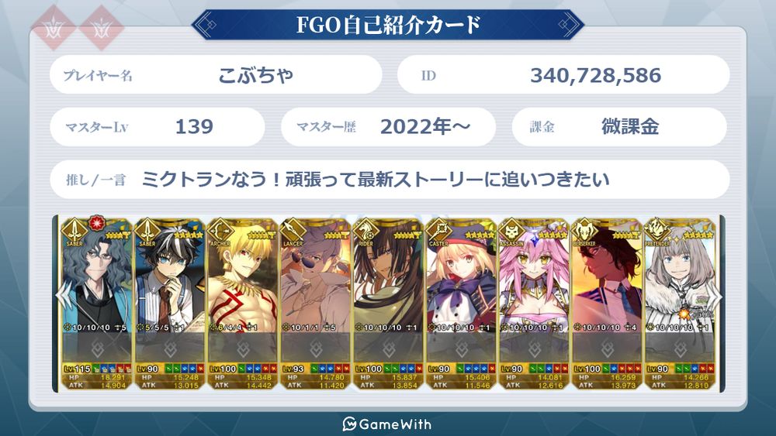
Task: Click the ミクトランなう comment field
Action: [390, 179]
